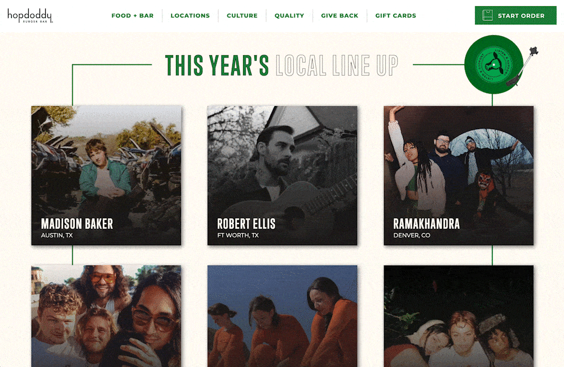Open the Food + Bar menu

click(133, 15)
